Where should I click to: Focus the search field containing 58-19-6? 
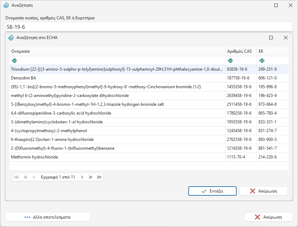click(x=149, y=27)
